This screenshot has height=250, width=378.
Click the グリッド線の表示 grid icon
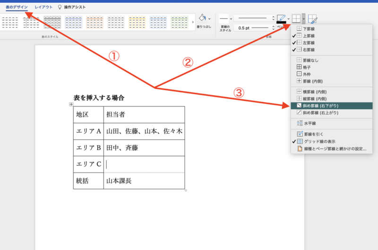tap(300, 141)
